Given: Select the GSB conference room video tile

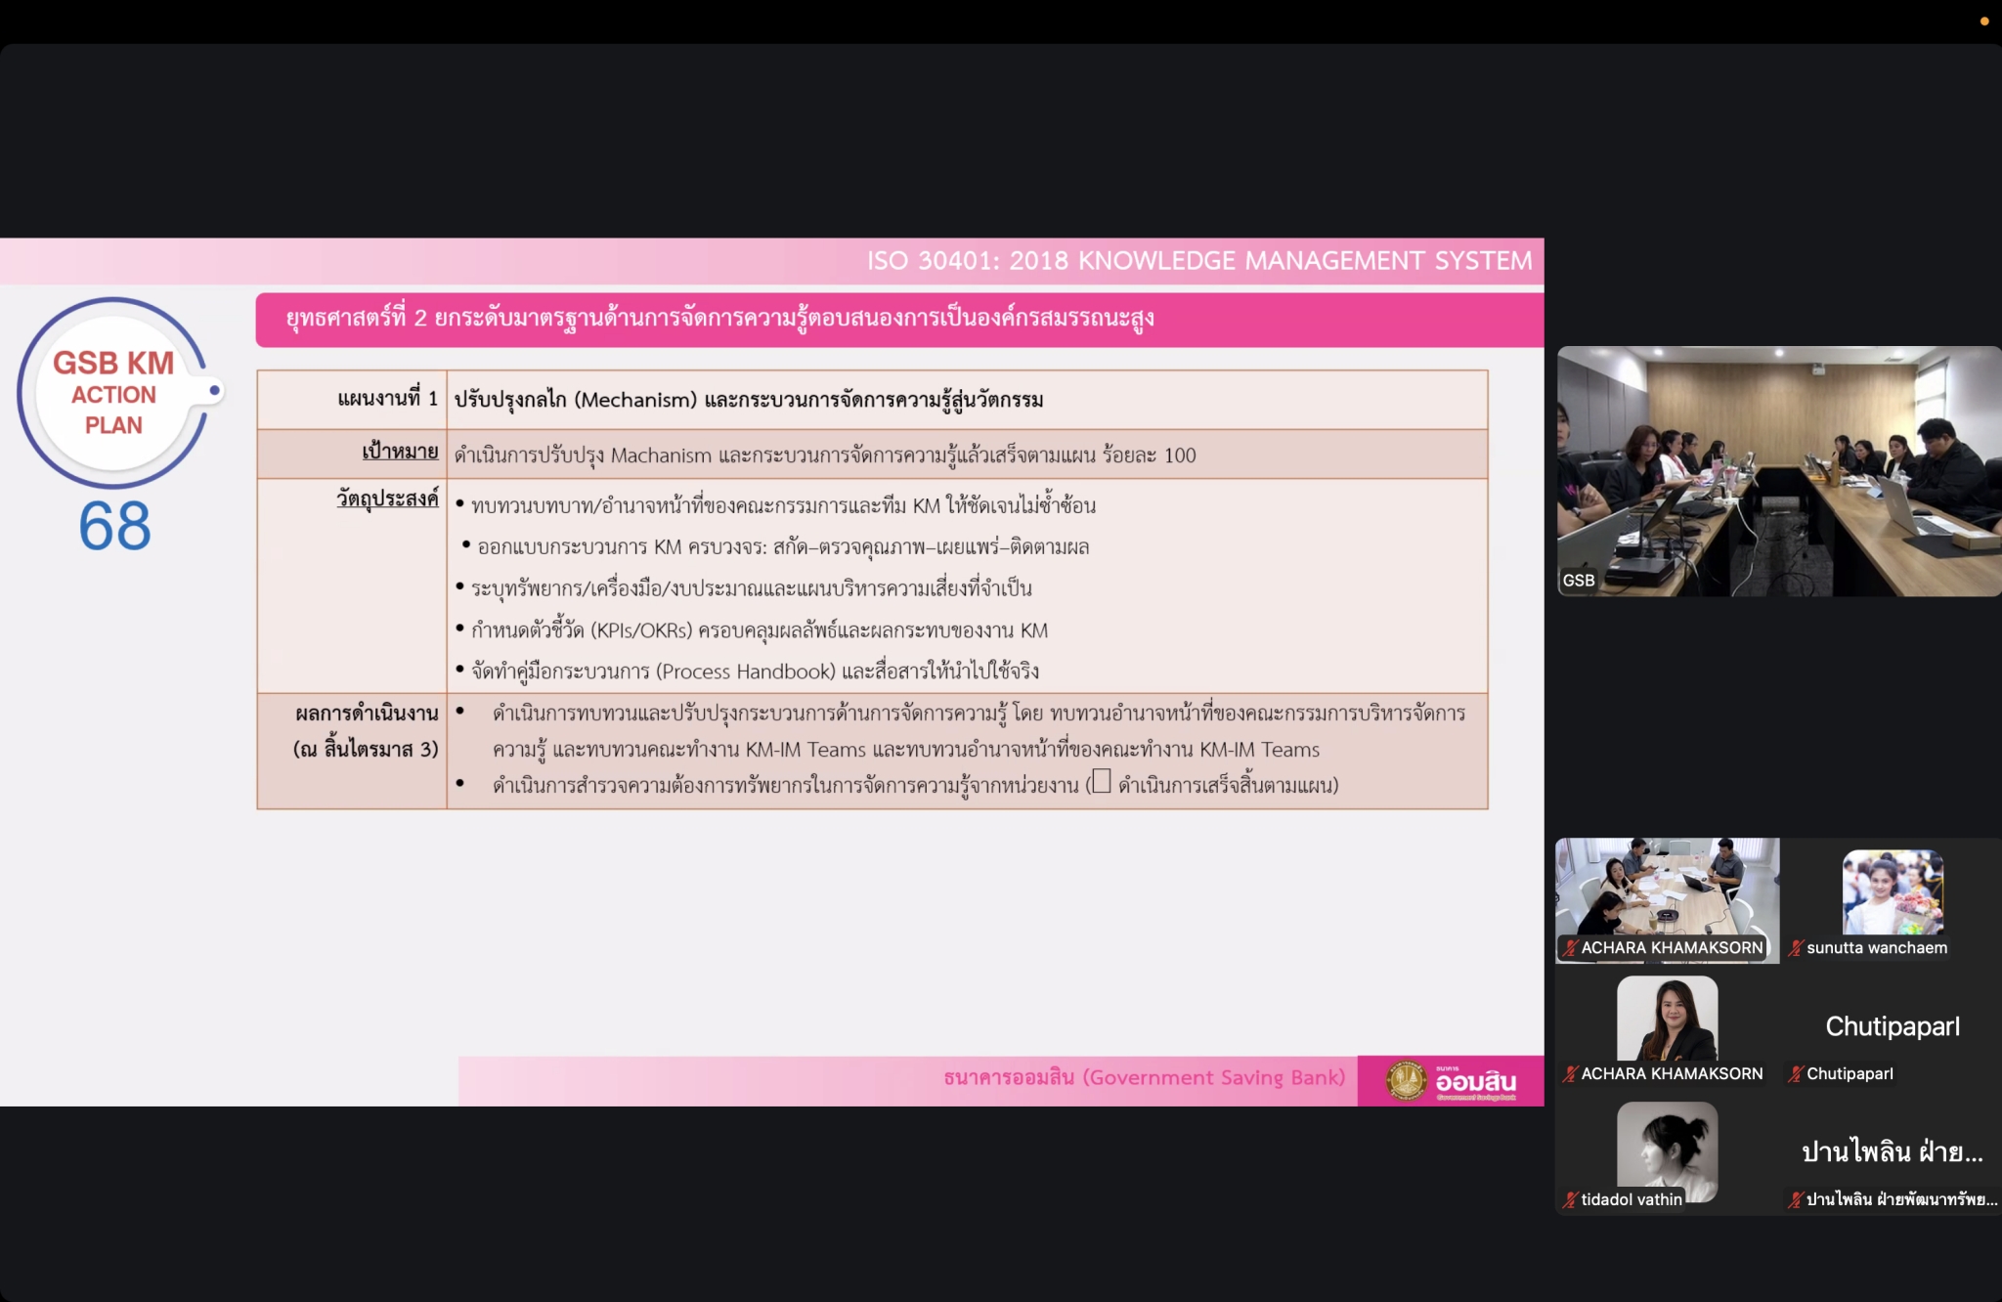Looking at the screenshot, I should pyautogui.click(x=1778, y=469).
